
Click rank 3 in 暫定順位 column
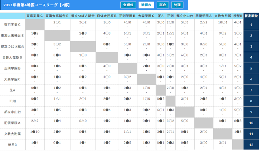(251, 46)
